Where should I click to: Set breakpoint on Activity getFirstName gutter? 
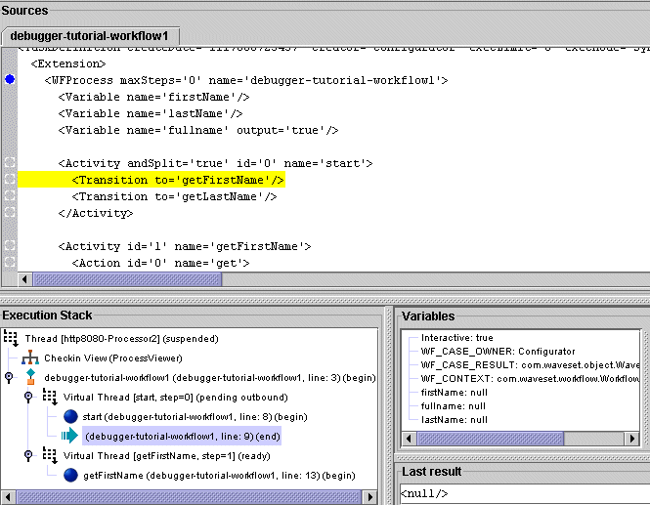click(10, 245)
